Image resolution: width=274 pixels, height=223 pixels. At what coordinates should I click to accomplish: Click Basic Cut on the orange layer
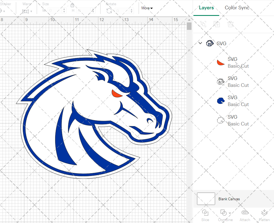pyautogui.click(x=238, y=66)
